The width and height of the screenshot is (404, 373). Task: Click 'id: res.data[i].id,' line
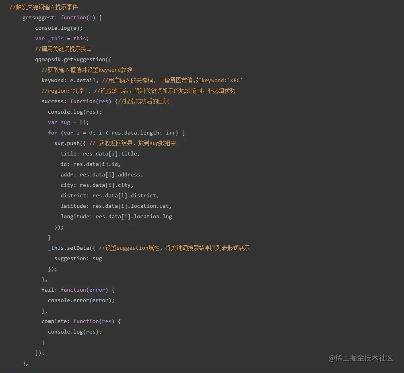coord(91,164)
